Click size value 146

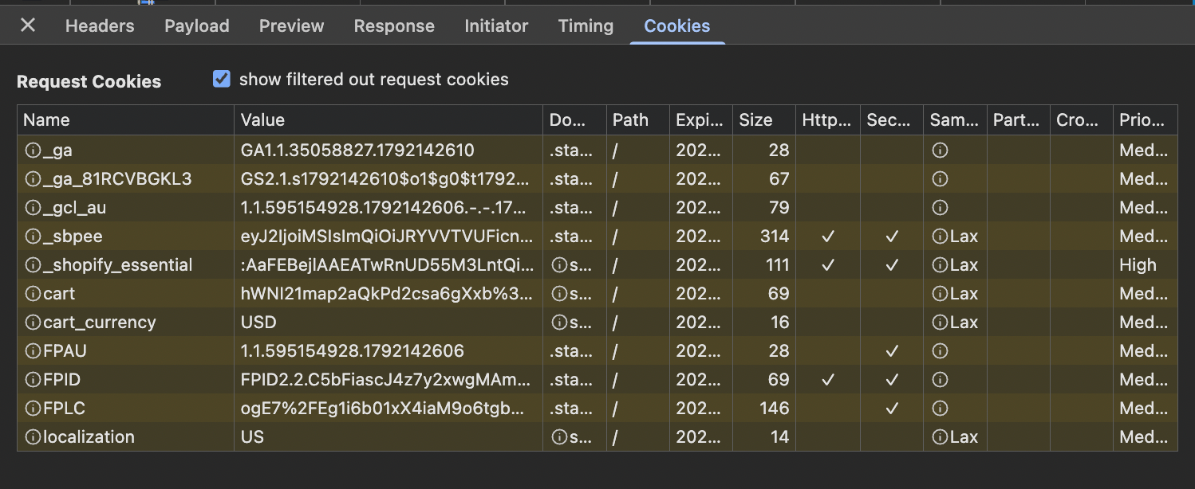point(774,408)
